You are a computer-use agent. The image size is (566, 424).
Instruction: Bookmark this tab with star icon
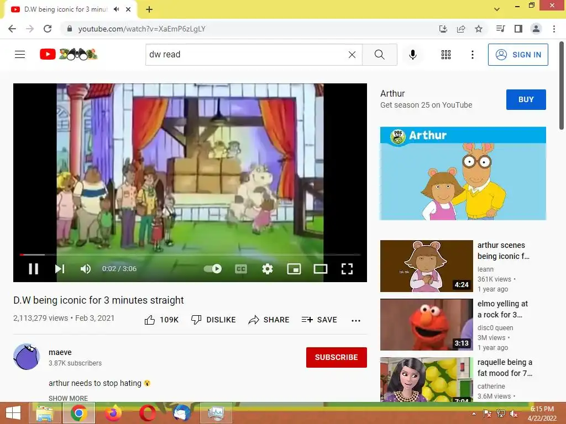[479, 29]
